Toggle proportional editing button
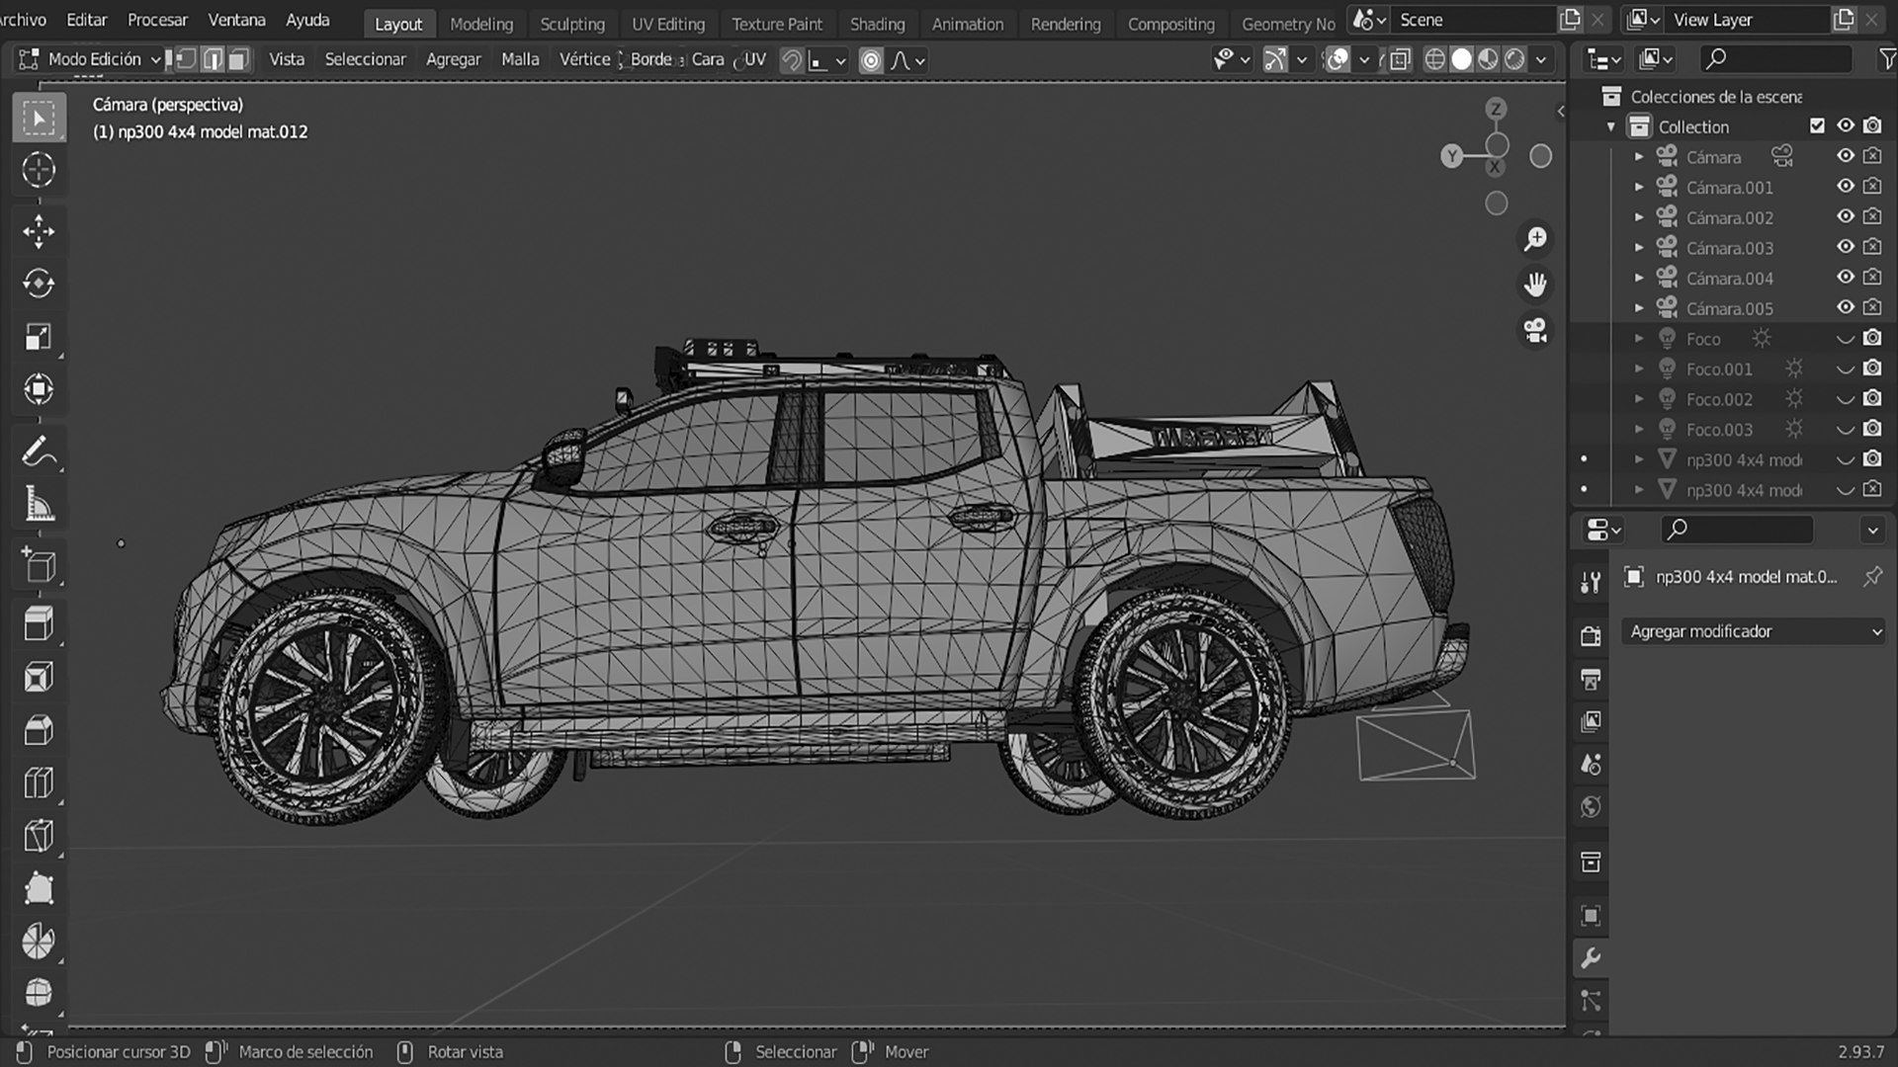Screen dimensions: 1898x1067 tap(871, 60)
